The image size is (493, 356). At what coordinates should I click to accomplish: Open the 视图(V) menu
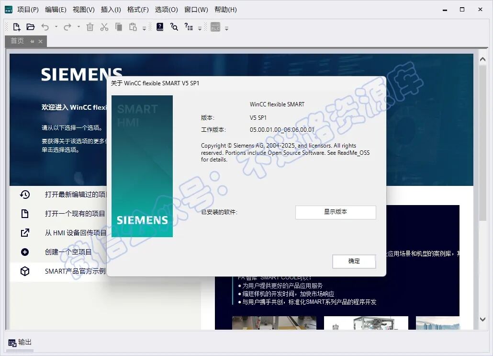[x=84, y=10]
